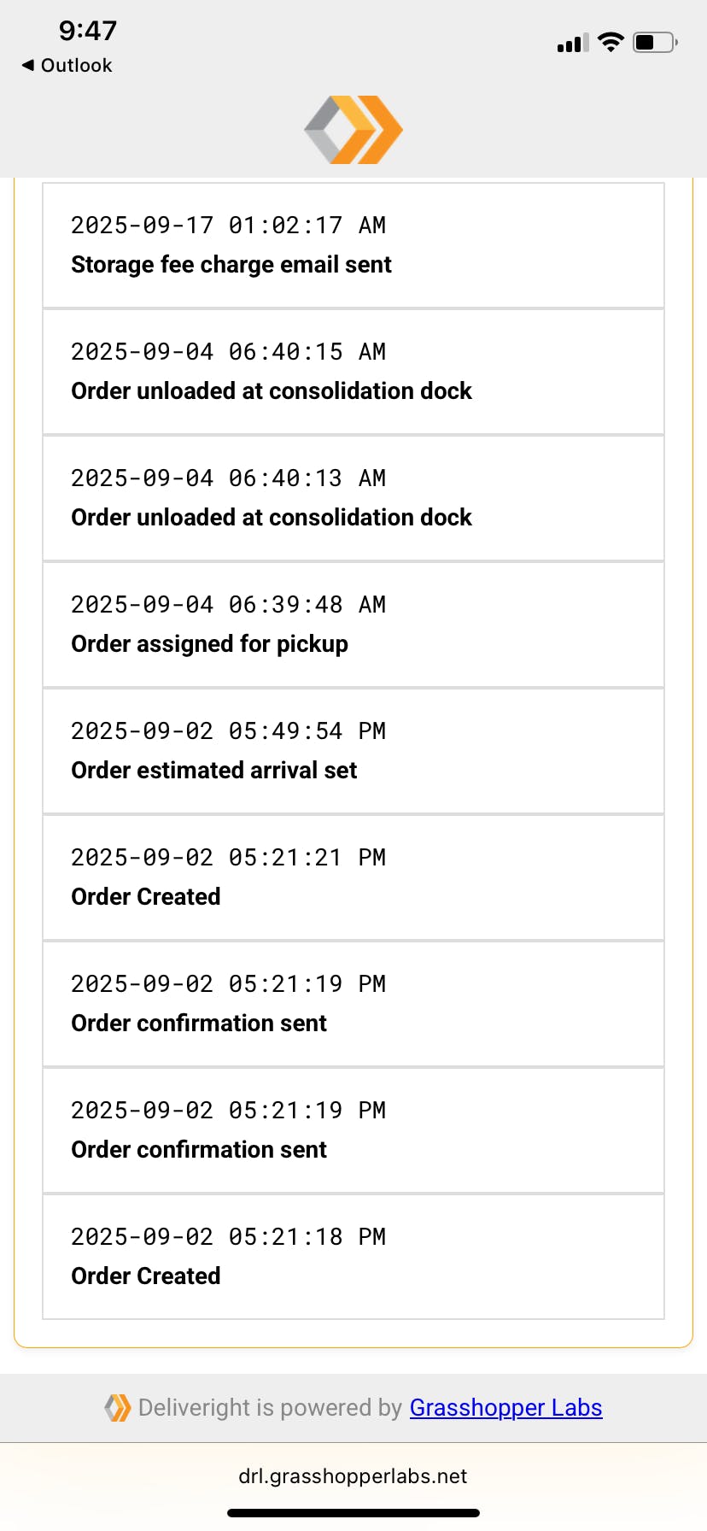Open the Order estimated arrival set event

(353, 752)
